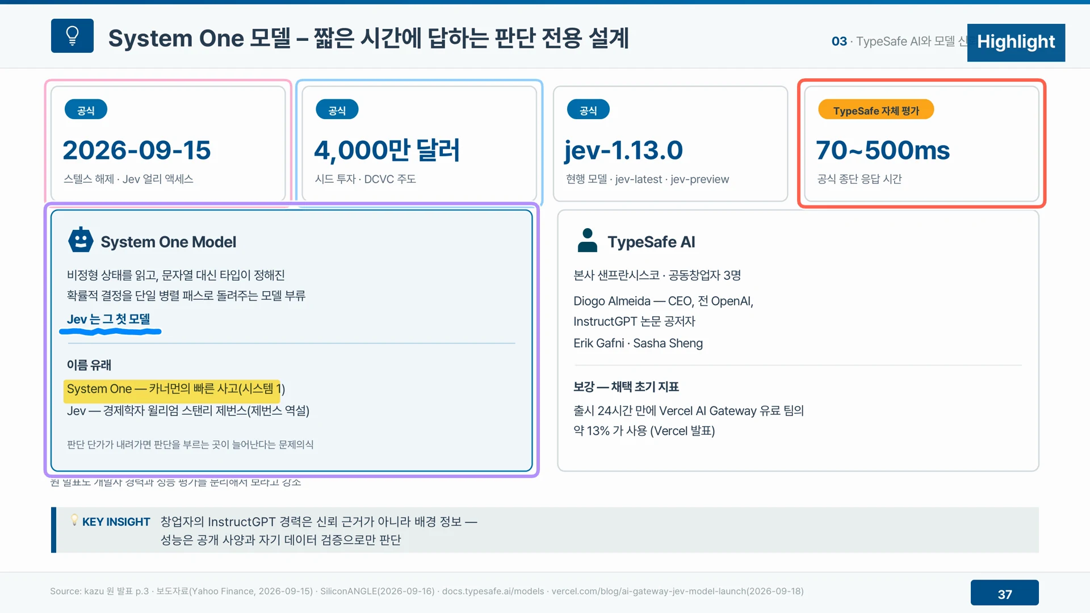Viewport: 1090px width, 613px height.
Task: Click the 보강 — 채택 초기 지표 subheading
Action: (626, 387)
